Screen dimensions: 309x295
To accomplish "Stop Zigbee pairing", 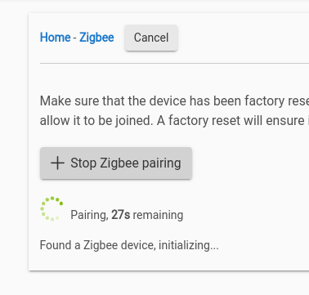I will (116, 163).
